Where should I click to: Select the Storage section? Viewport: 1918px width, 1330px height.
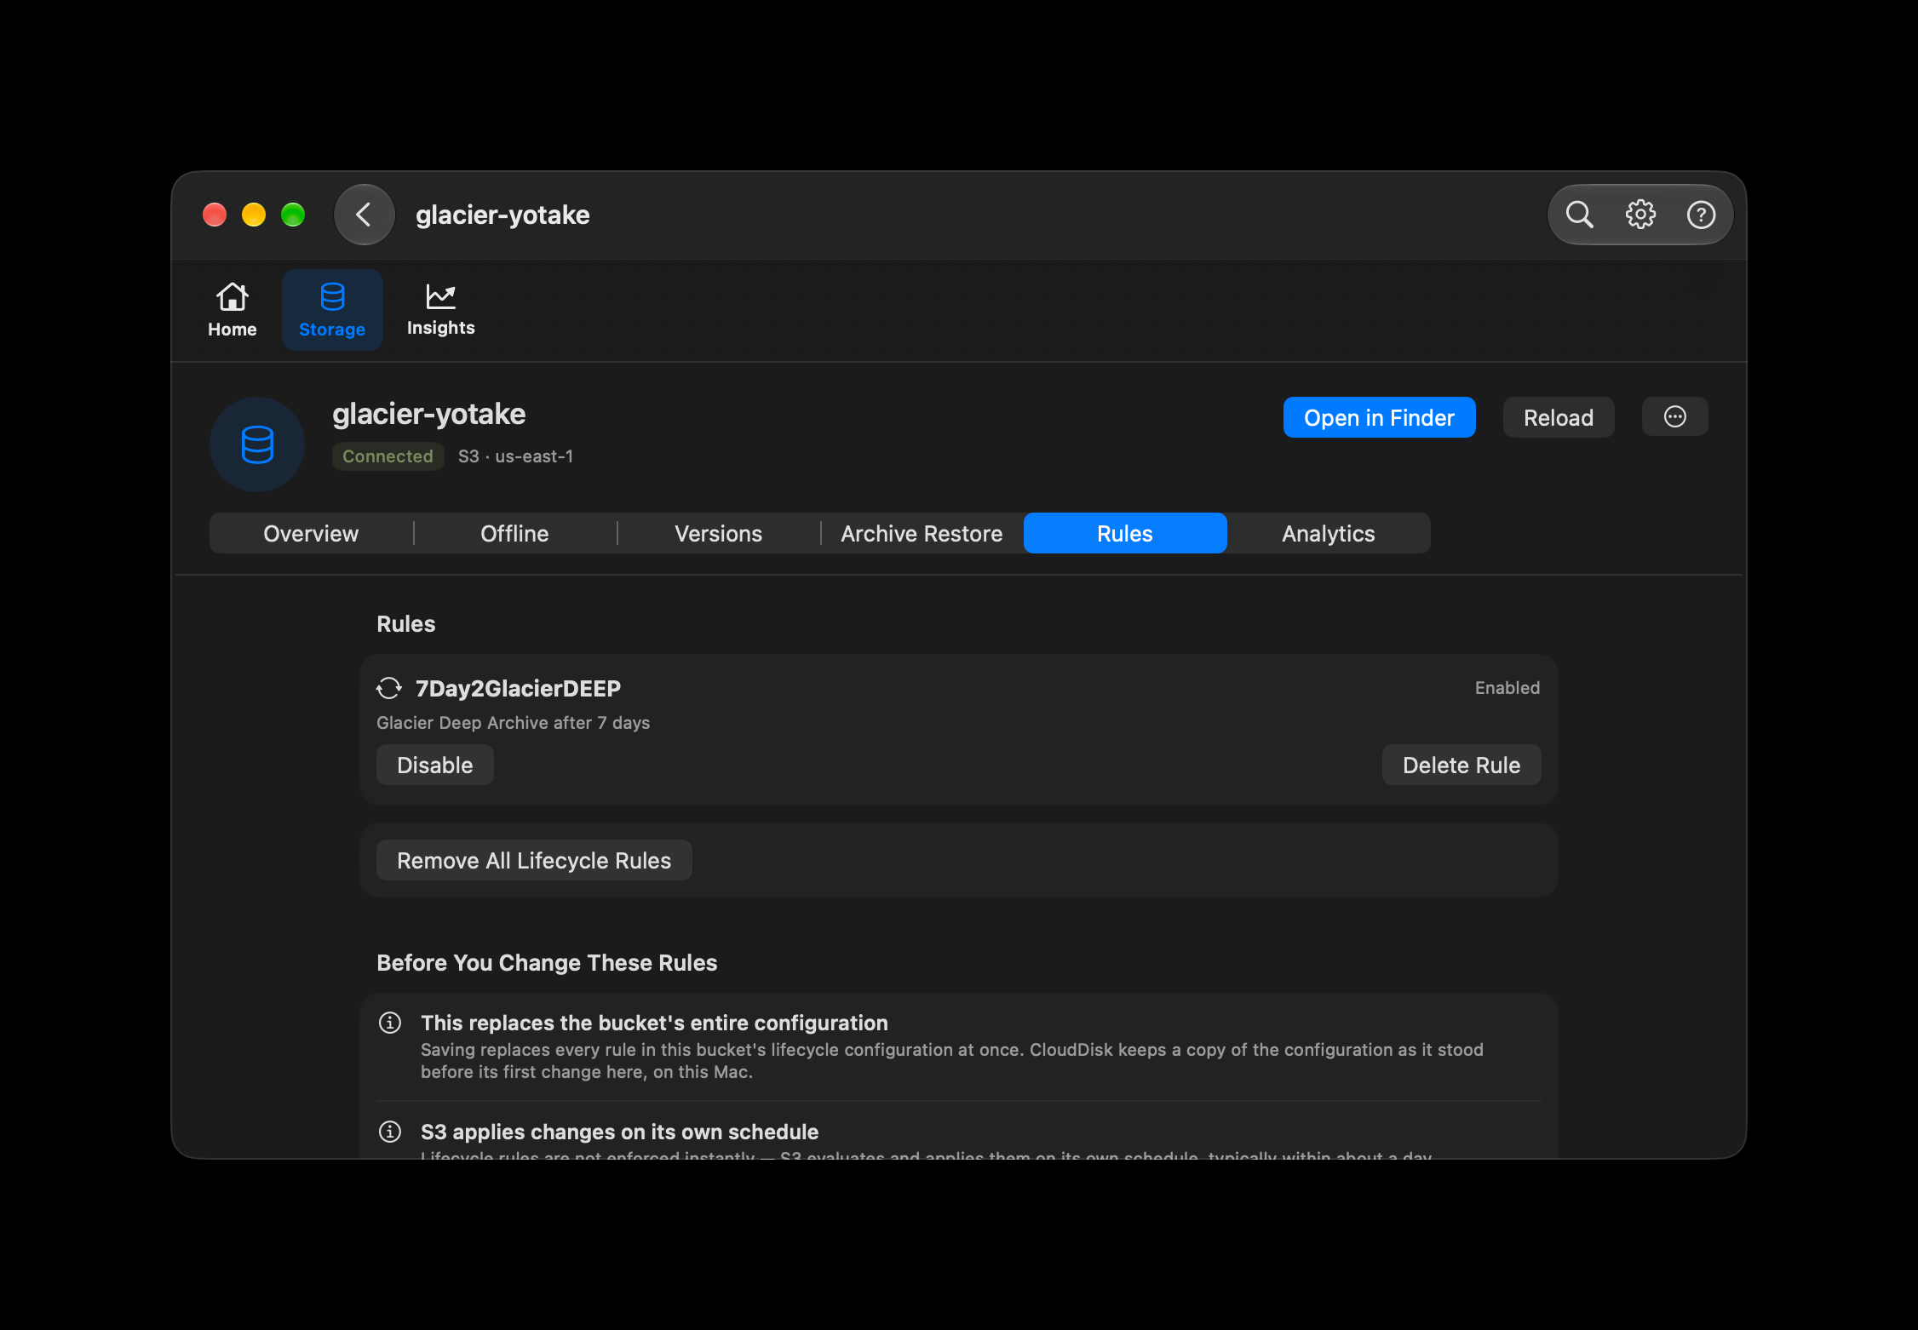point(332,310)
